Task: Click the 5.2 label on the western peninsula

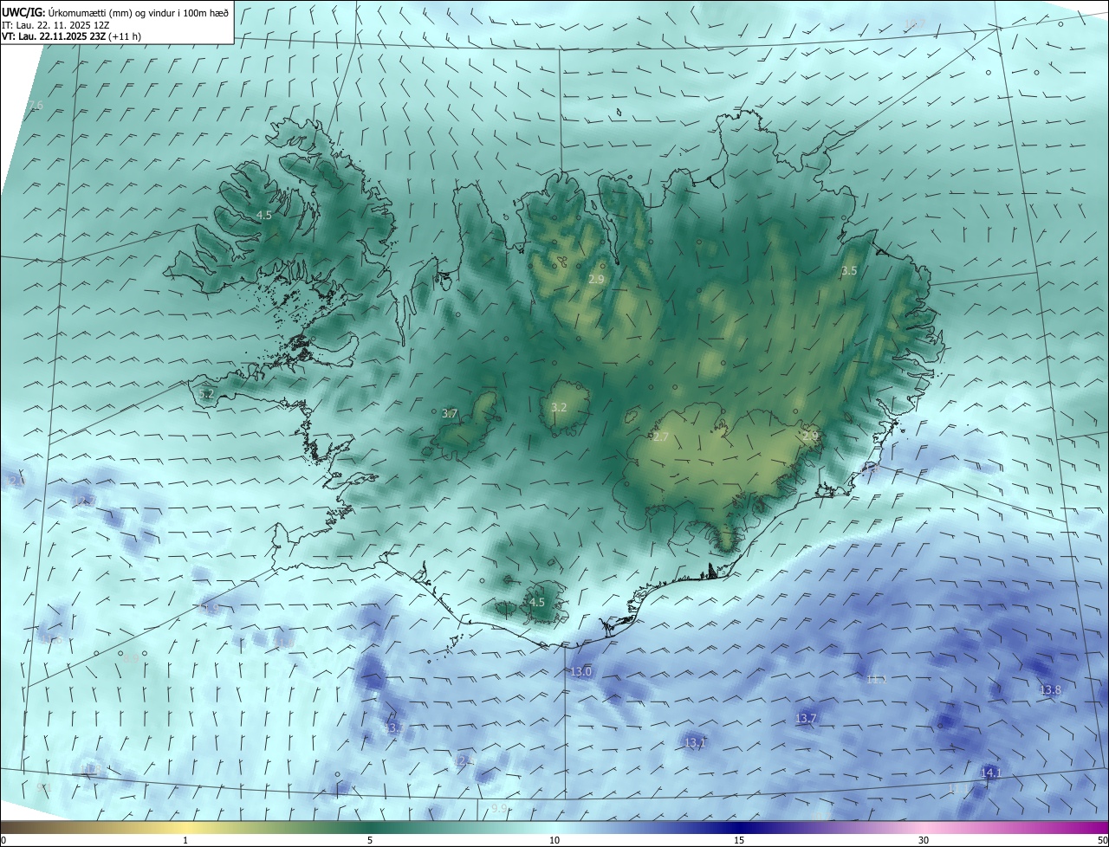Action: click(x=206, y=394)
